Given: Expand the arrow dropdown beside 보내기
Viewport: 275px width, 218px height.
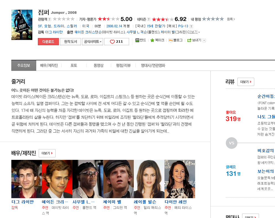Looking at the screenshot, I should [x=204, y=40].
